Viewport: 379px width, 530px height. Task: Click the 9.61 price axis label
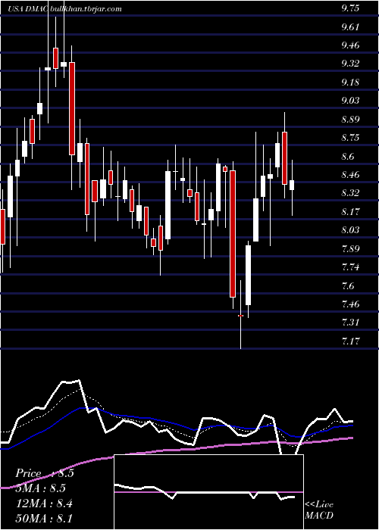coord(350,27)
